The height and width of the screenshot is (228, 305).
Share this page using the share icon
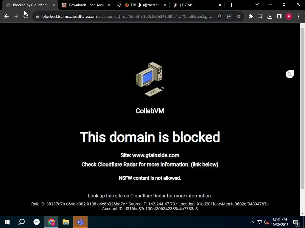point(229,17)
